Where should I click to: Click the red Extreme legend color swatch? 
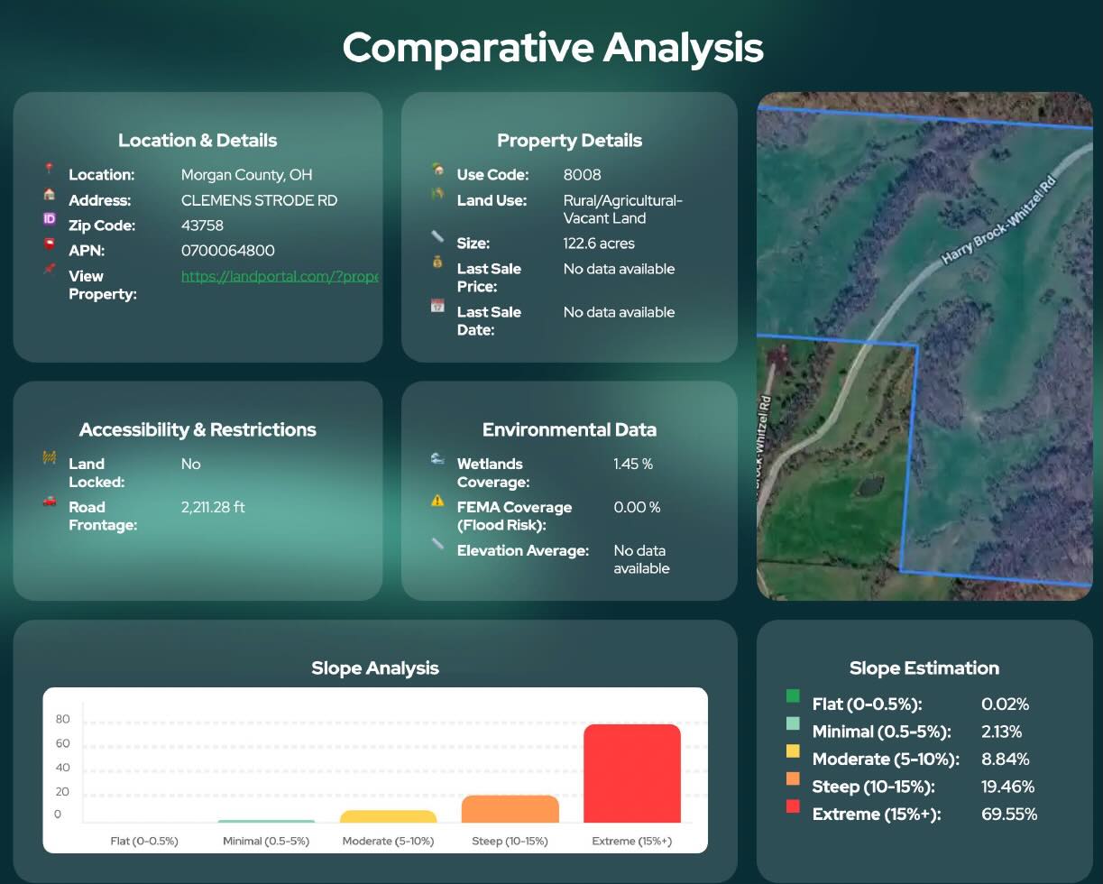793,806
